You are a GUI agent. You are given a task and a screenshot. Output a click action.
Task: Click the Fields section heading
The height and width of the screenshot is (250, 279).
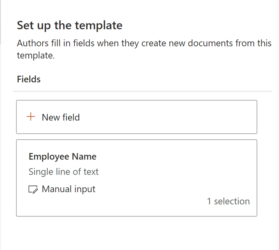[29, 79]
